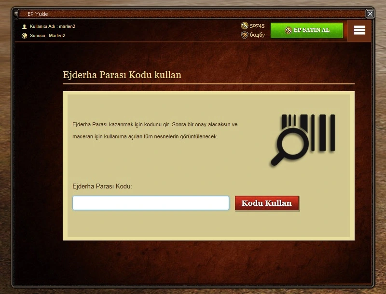This screenshot has height=294, width=386.
Task: Click the Ejderha Parası Kodu: label
Action: 102,186
